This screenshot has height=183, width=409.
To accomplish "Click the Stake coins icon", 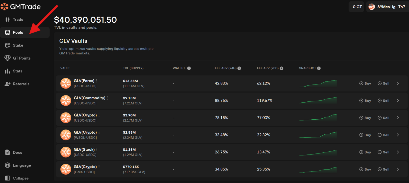I will pos(7,45).
